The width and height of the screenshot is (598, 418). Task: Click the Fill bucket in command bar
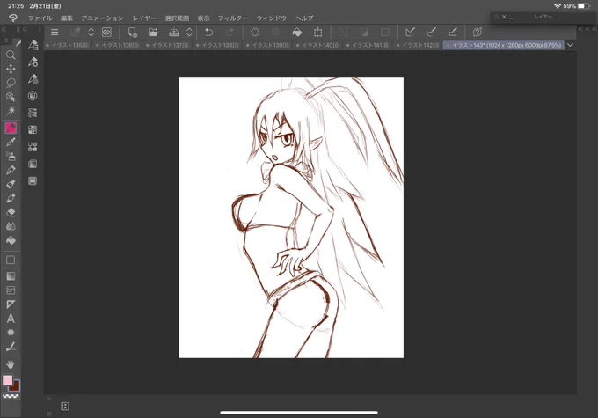tap(296, 32)
